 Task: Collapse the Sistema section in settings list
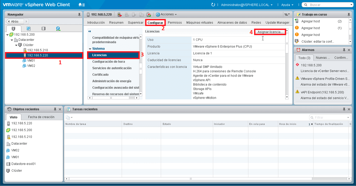tap(90, 48)
